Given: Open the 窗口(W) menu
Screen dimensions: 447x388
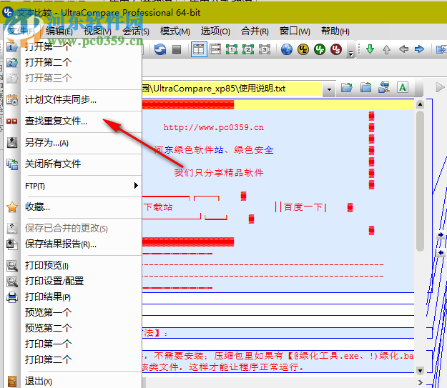Looking at the screenshot, I should click(295, 31).
